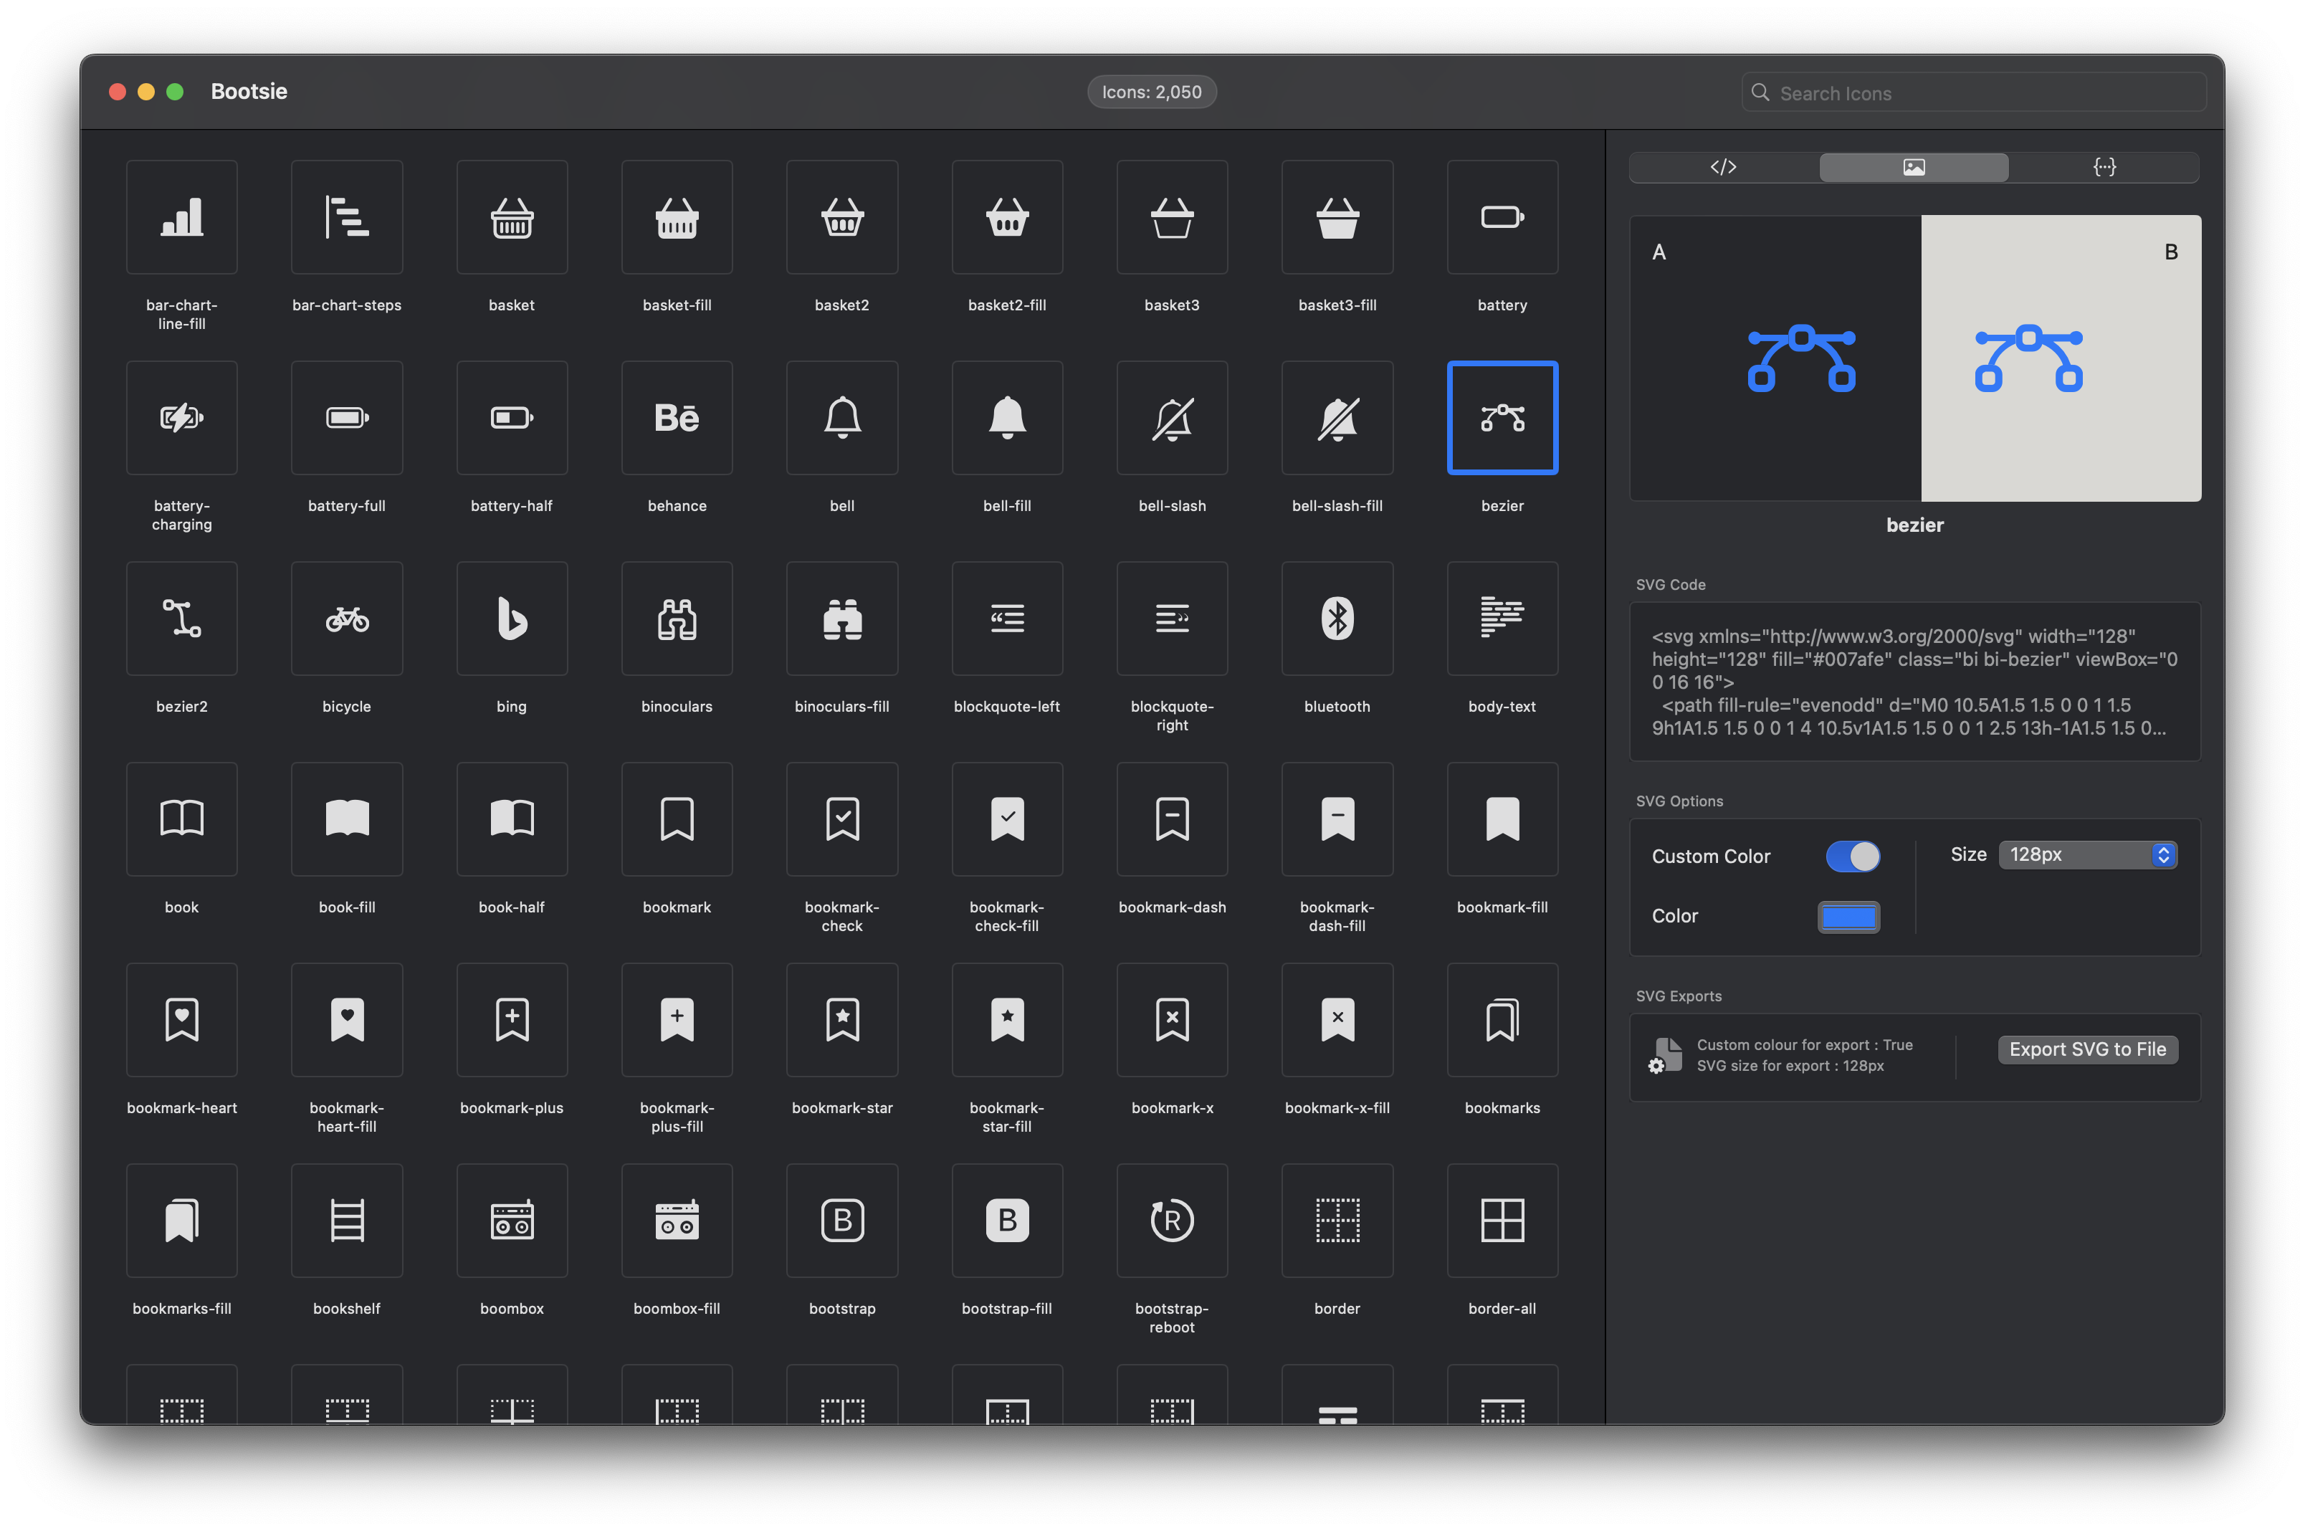2305x1531 pixels.
Task: Select the blockquote-left icon
Action: point(1006,618)
